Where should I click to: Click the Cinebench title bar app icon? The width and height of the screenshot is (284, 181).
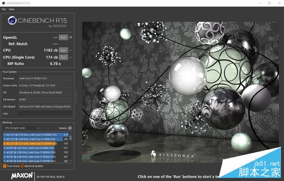3,3
